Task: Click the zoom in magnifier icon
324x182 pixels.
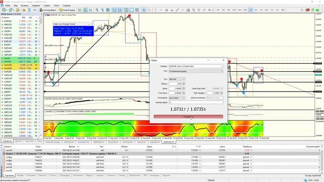Action: (97, 10)
